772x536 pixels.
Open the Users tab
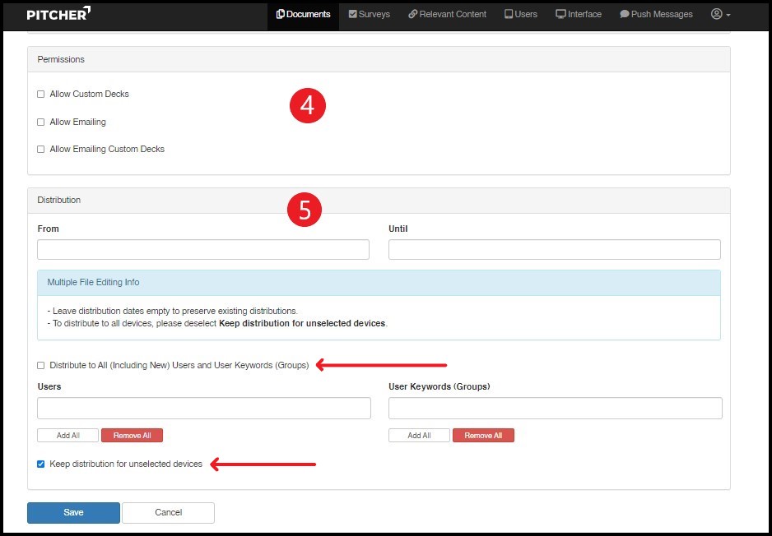point(520,14)
